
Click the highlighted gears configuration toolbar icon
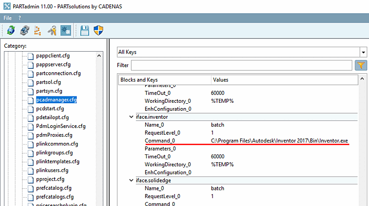click(x=65, y=30)
